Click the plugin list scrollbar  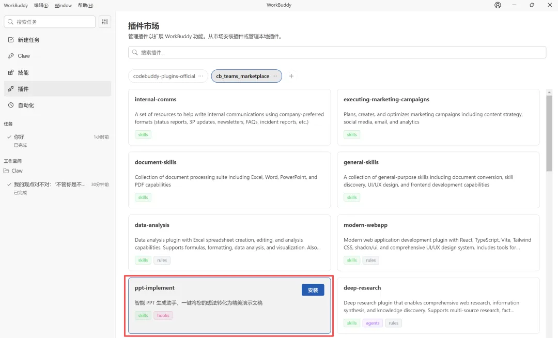point(549,133)
